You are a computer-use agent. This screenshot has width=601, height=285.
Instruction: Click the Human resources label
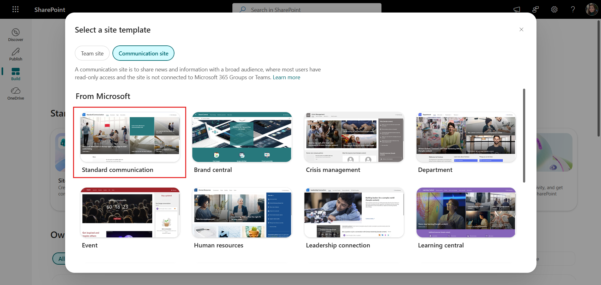point(219,245)
